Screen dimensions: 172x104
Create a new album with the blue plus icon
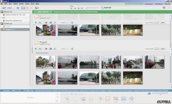point(18,8)
